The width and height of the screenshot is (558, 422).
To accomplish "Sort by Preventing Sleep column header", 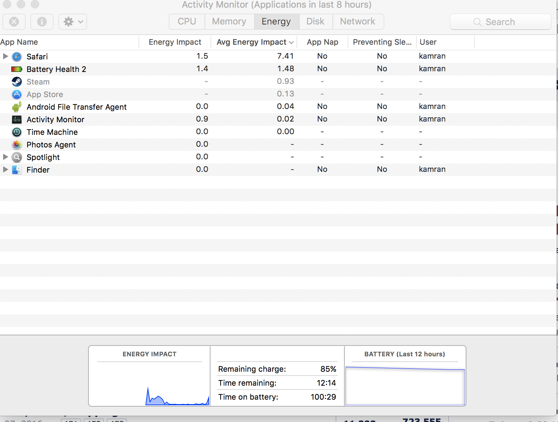I will tap(382, 42).
